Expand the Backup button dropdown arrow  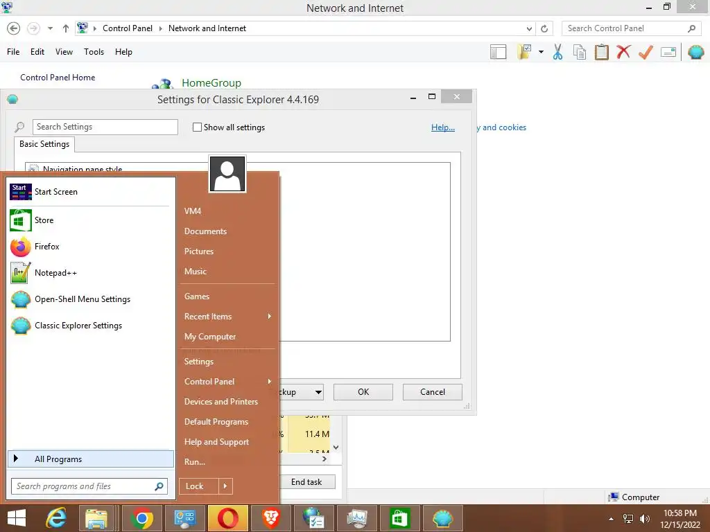(318, 392)
